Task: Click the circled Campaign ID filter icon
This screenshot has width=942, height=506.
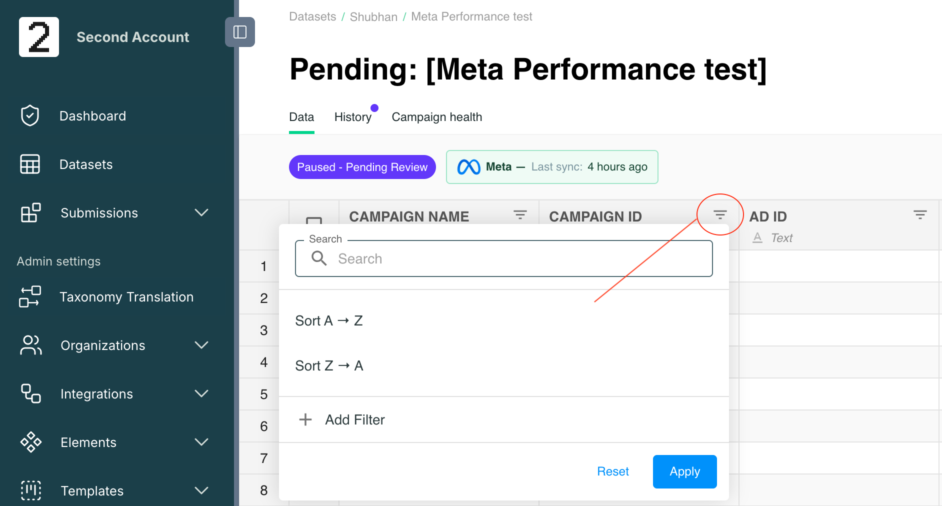Action: 720,215
